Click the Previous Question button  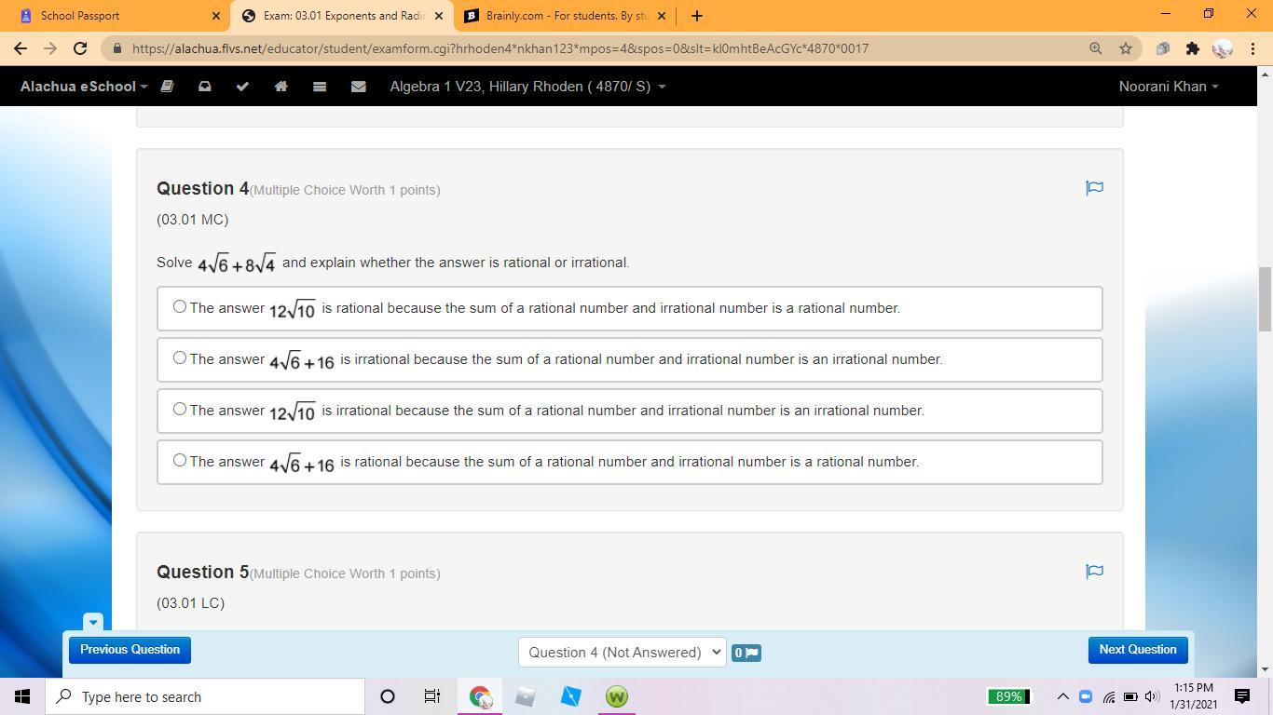click(130, 650)
